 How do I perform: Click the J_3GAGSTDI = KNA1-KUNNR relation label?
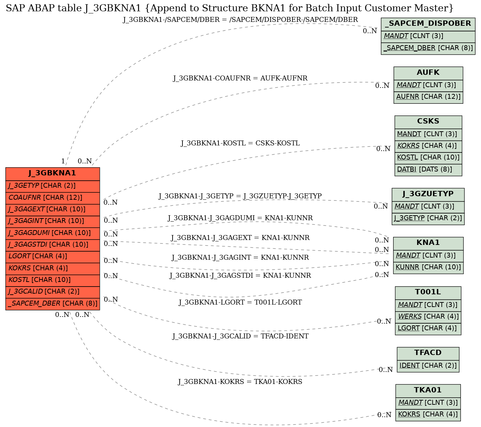point(240,276)
